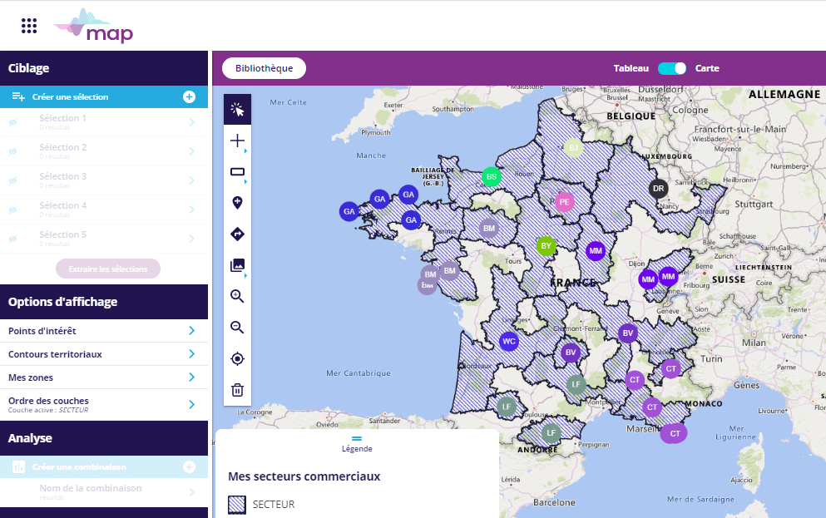Zoom out on the map
Screen dimensions: 826x518
238,328
